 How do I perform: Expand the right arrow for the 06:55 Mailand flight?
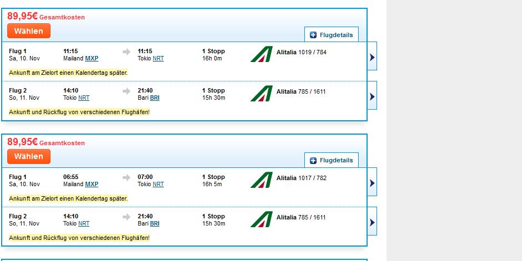point(372,182)
